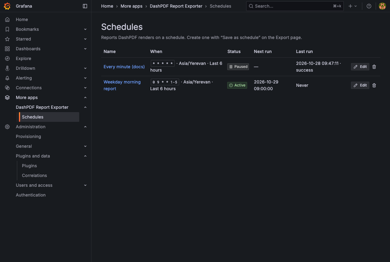This screenshot has width=390, height=262.
Task: Collapse the Plugins and data chevron
Action: point(85,156)
